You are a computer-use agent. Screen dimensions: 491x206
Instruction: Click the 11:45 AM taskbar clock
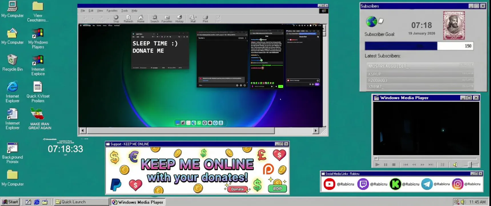[x=477, y=202]
